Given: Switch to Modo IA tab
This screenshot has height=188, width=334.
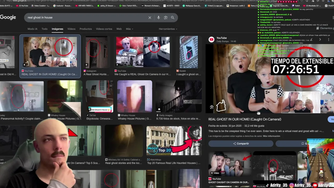Looking at the screenshot, I should click(32, 29).
